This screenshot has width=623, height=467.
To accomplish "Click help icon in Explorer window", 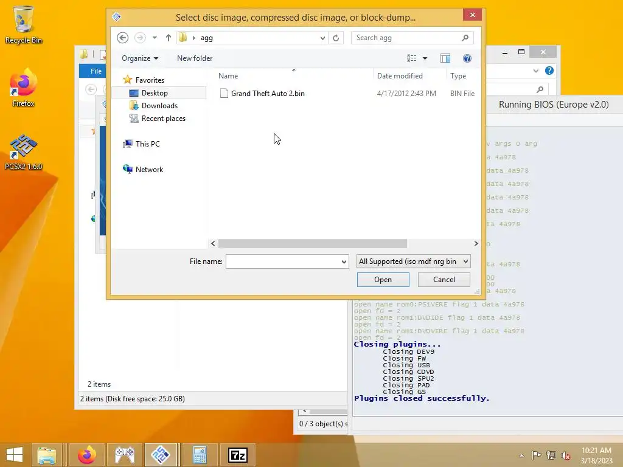I will point(549,71).
